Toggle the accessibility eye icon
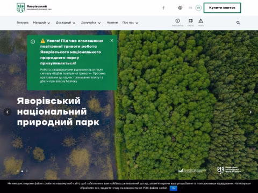 pyautogui.click(x=180, y=8)
